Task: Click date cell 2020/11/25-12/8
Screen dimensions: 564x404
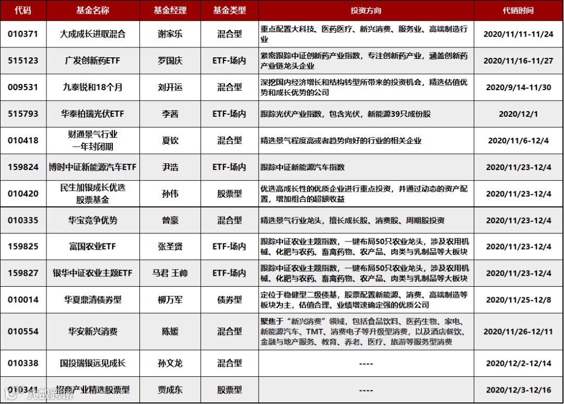Action: (519, 300)
